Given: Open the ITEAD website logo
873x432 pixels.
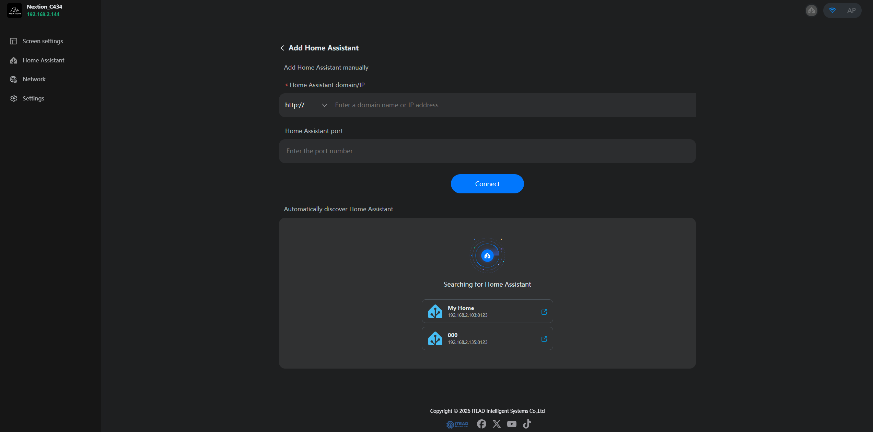Looking at the screenshot, I should click(x=457, y=424).
